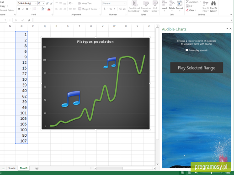Click Play Selected Range button

point(197,67)
